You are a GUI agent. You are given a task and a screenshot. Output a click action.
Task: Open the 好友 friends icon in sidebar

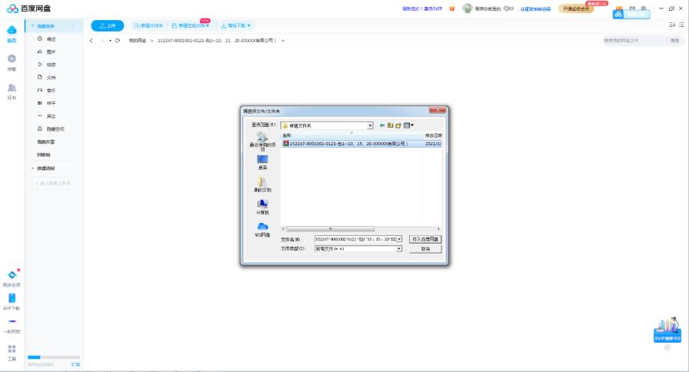click(x=12, y=90)
